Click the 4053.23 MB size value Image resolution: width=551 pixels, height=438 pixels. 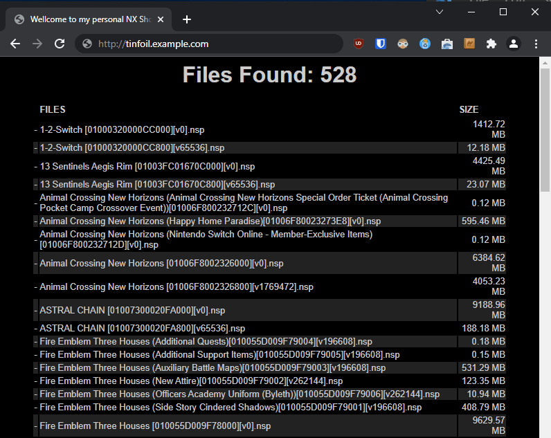[489, 286]
